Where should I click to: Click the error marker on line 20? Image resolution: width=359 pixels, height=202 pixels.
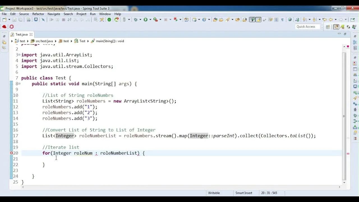(11, 153)
